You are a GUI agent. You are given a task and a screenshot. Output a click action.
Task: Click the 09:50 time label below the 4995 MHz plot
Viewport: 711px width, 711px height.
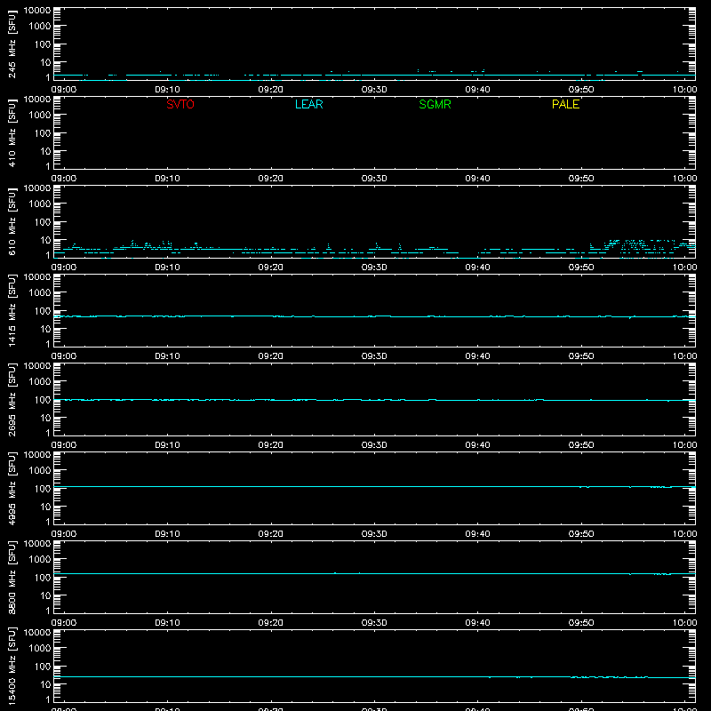point(581,534)
